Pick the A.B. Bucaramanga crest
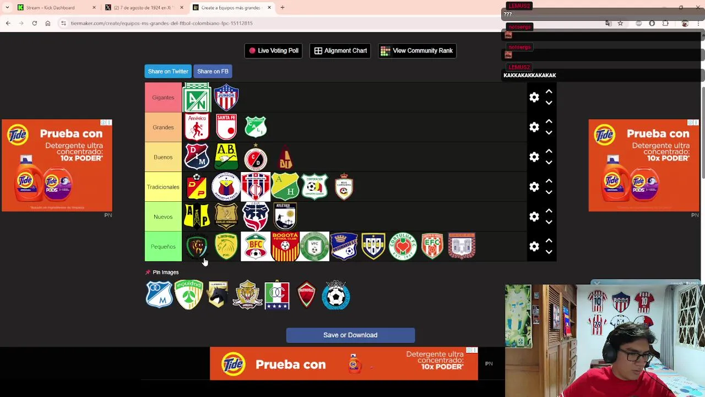705x397 pixels. pos(226,157)
